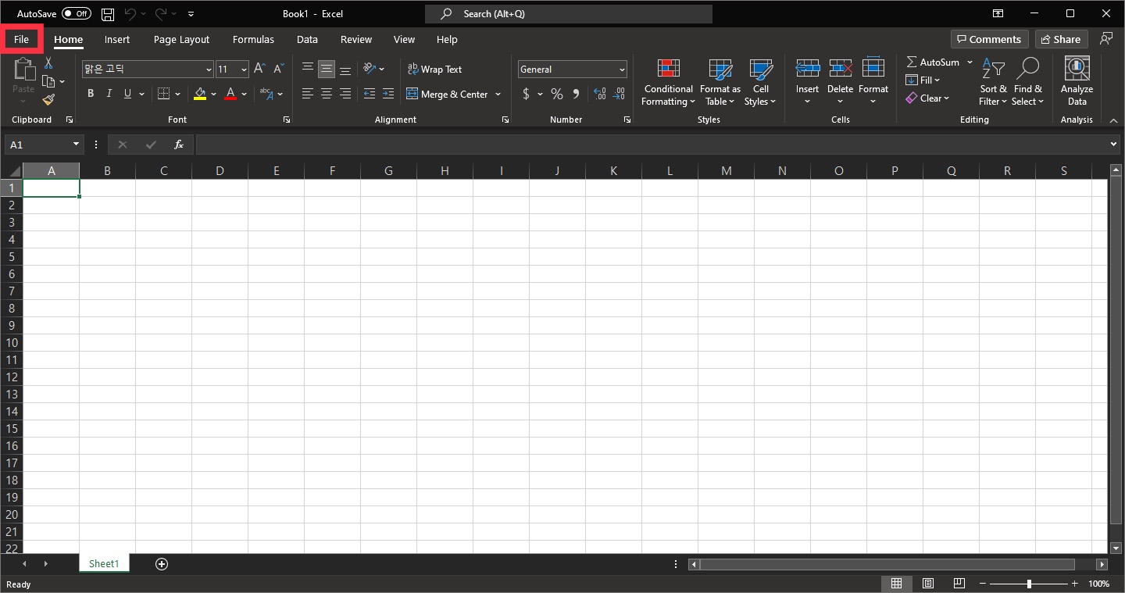Click the vertical scrollbar down arrow

click(1116, 548)
